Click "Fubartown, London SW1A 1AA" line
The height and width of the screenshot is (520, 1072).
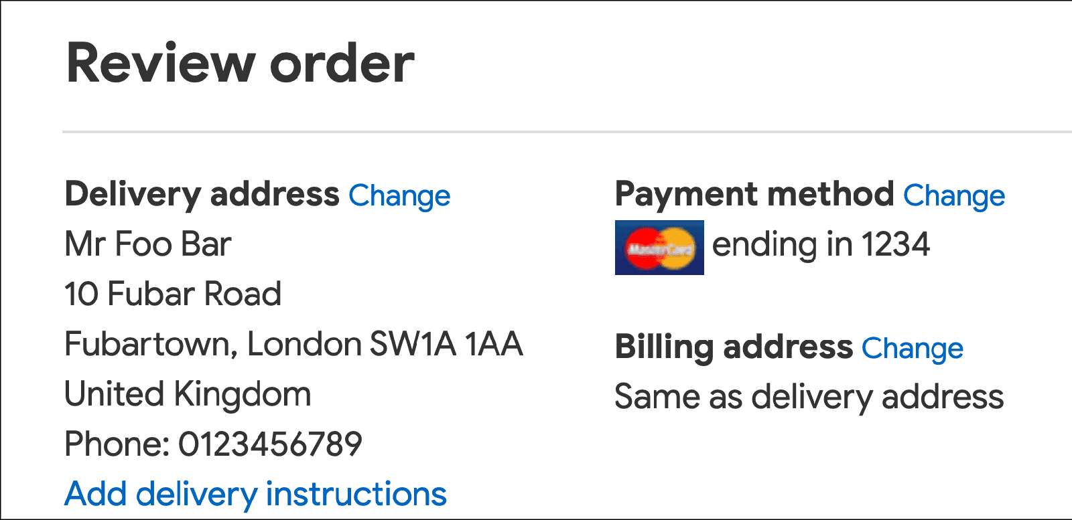click(x=293, y=343)
